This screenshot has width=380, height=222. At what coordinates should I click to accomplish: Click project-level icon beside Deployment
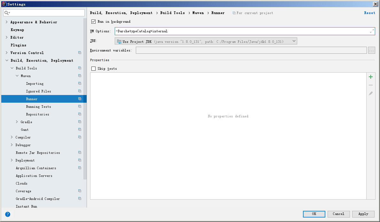[x=80, y=160]
